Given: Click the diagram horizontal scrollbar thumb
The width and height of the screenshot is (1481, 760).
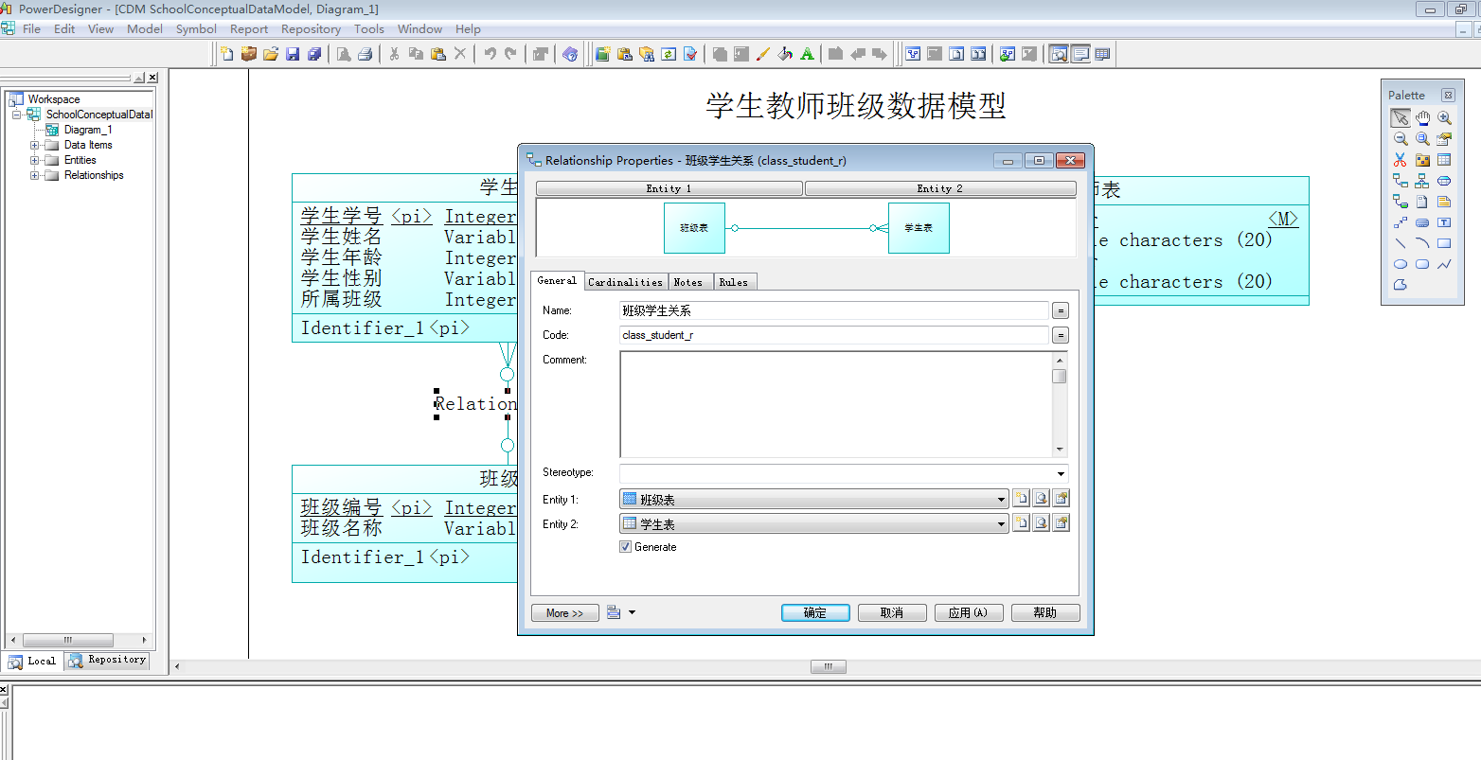Looking at the screenshot, I should (829, 666).
